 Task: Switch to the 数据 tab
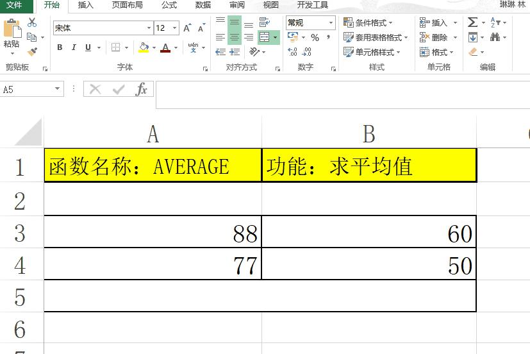coord(203,4)
